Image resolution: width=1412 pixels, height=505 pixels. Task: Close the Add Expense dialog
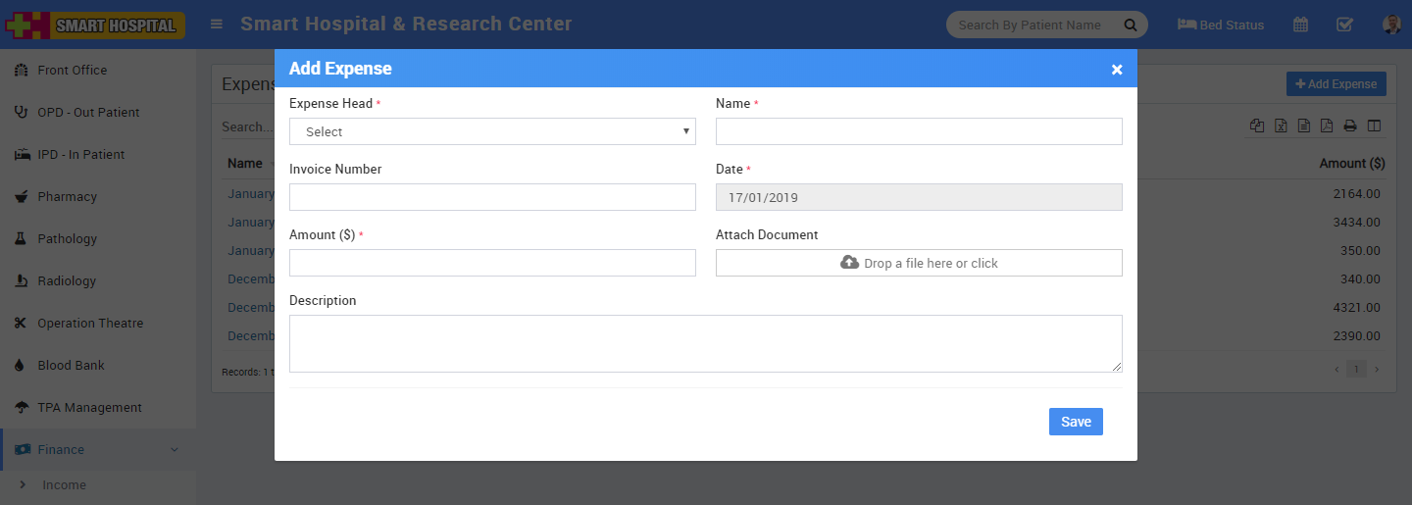[1116, 70]
